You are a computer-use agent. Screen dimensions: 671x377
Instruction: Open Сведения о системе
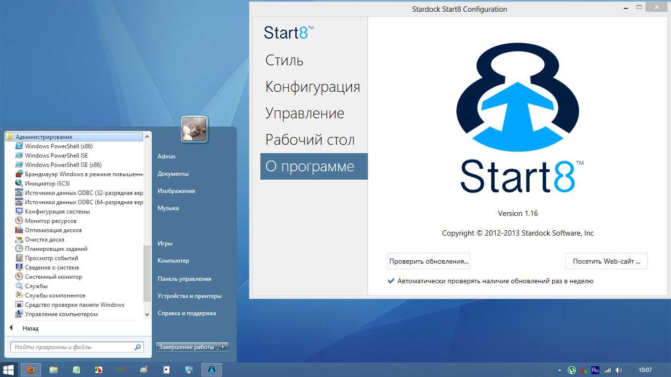click(47, 268)
